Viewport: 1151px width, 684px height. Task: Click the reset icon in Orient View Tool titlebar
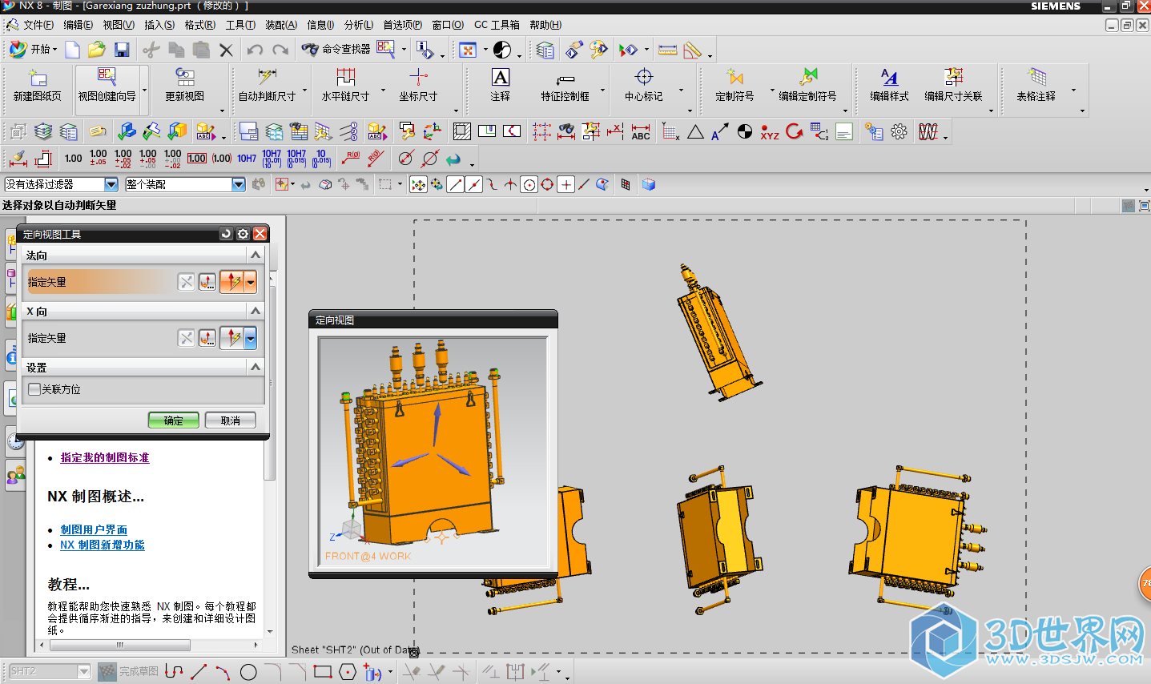click(227, 234)
